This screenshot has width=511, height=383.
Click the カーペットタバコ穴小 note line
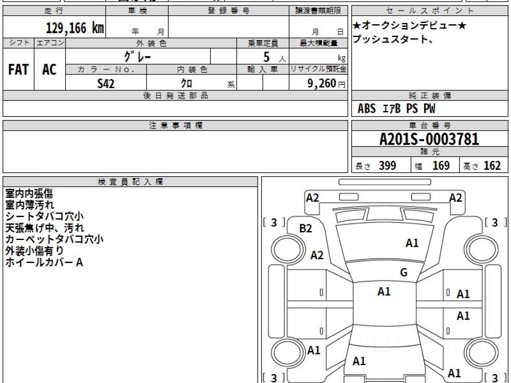coord(54,240)
